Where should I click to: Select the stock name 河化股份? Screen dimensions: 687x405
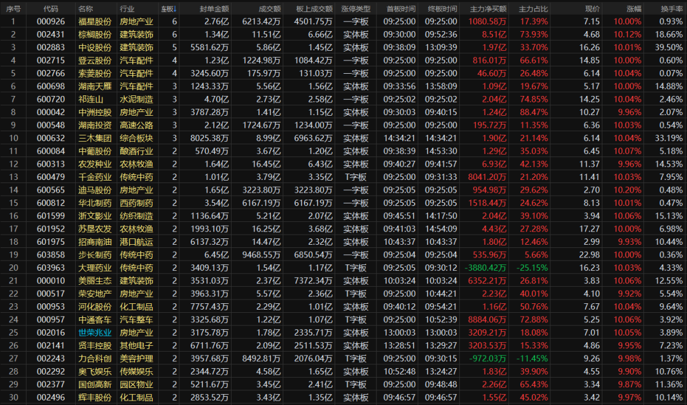pos(95,307)
